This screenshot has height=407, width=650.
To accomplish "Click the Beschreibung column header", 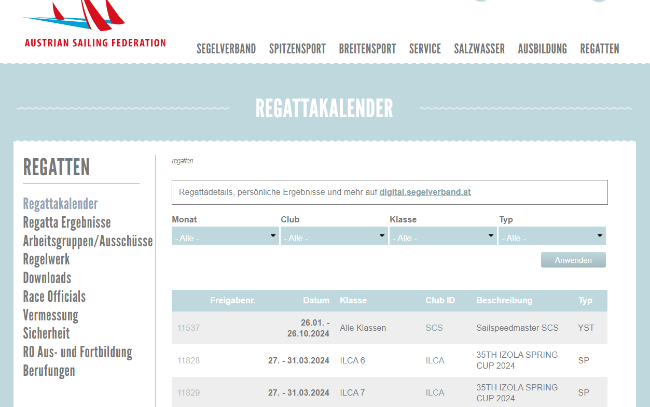I will [x=504, y=300].
